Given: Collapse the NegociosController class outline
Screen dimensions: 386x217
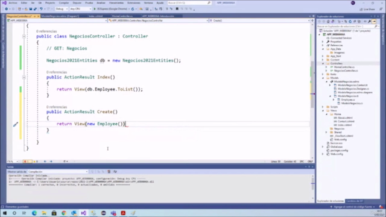Looking at the screenshot, I should [24, 36].
